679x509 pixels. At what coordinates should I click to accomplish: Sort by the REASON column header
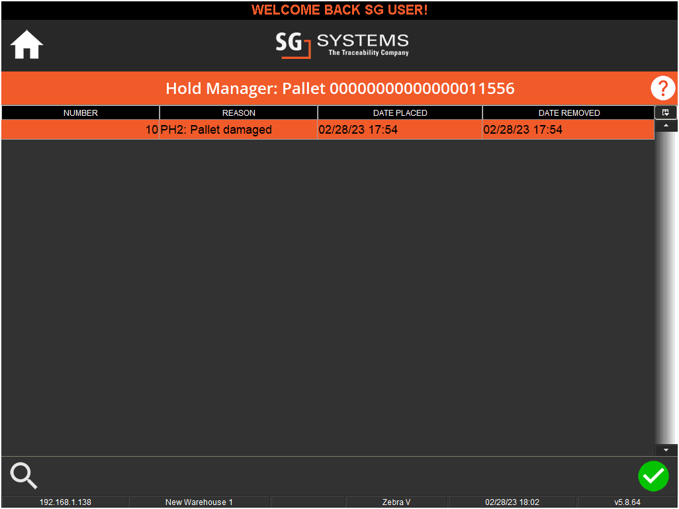238,112
